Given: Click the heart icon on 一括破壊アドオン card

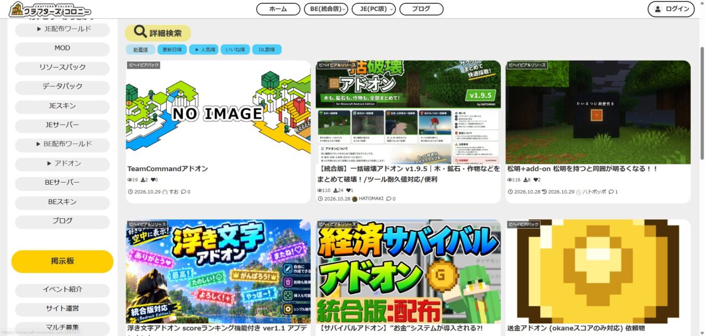Looking at the screenshot, I should pyautogui.click(x=349, y=190).
